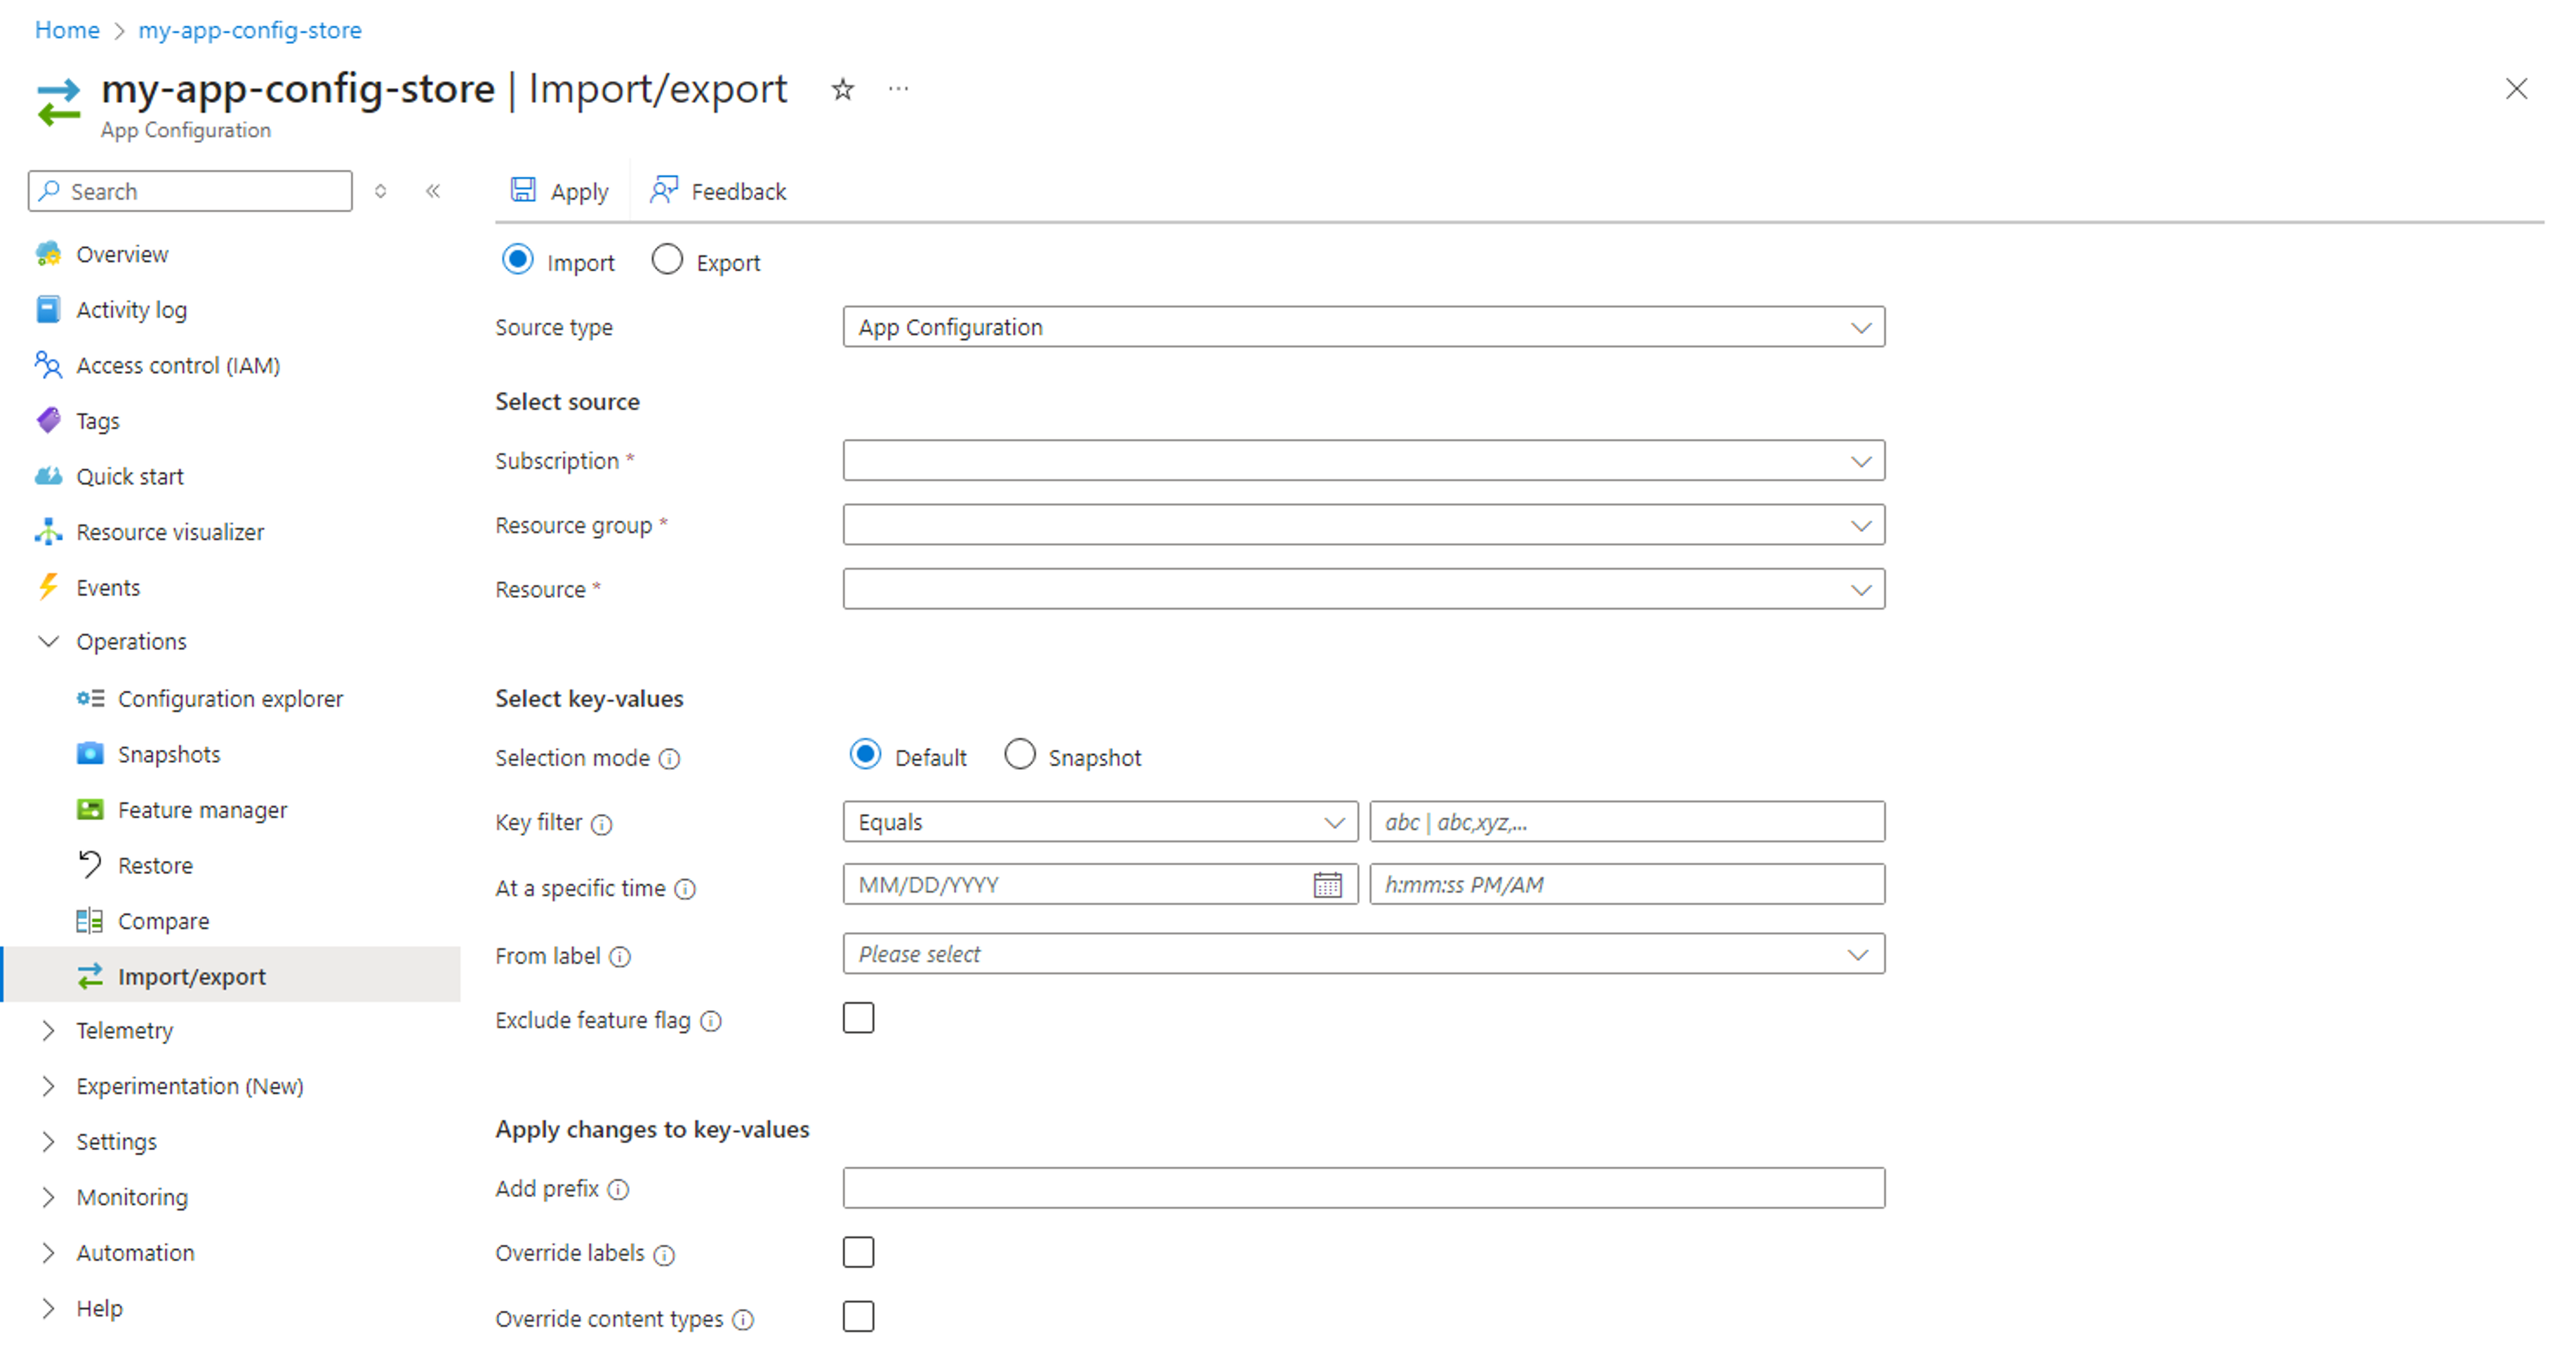Click the Configuration explorer icon
The width and height of the screenshot is (2576, 1365).
pyautogui.click(x=88, y=698)
